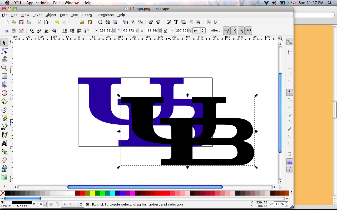Image resolution: width=337 pixels, height=210 pixels.
Task: Click the no-color X palette swatch
Action: (x=3, y=193)
